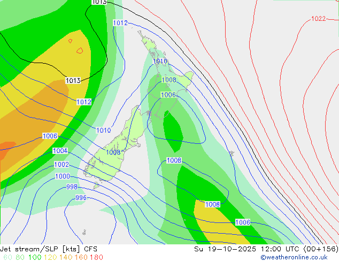This screenshot has width=339, height=262.
Task: Click the 'Jet stream/SLP [kts] CFS' title
Action: (x=49, y=249)
